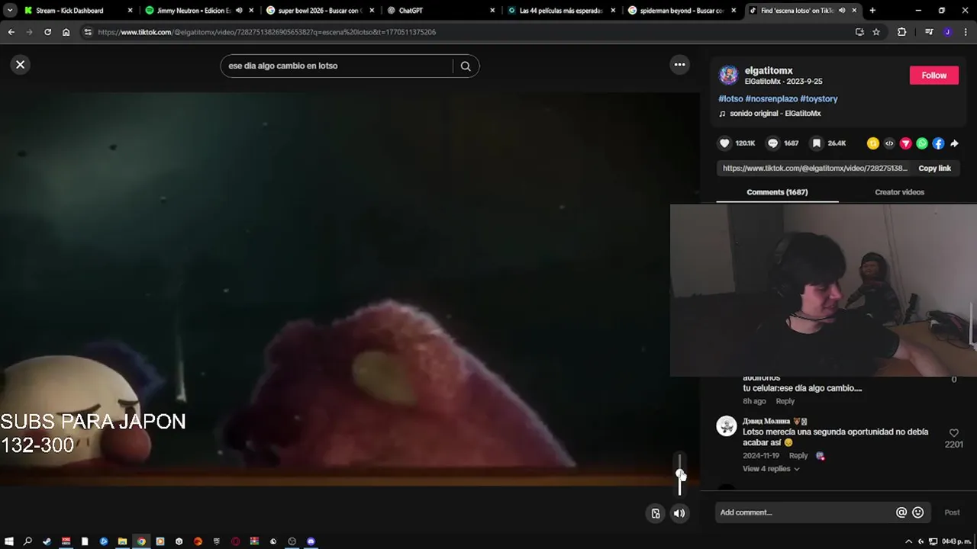Screen dimensions: 977x549
Task: Open the Chrome tab search dropdown
Action: [x=9, y=11]
